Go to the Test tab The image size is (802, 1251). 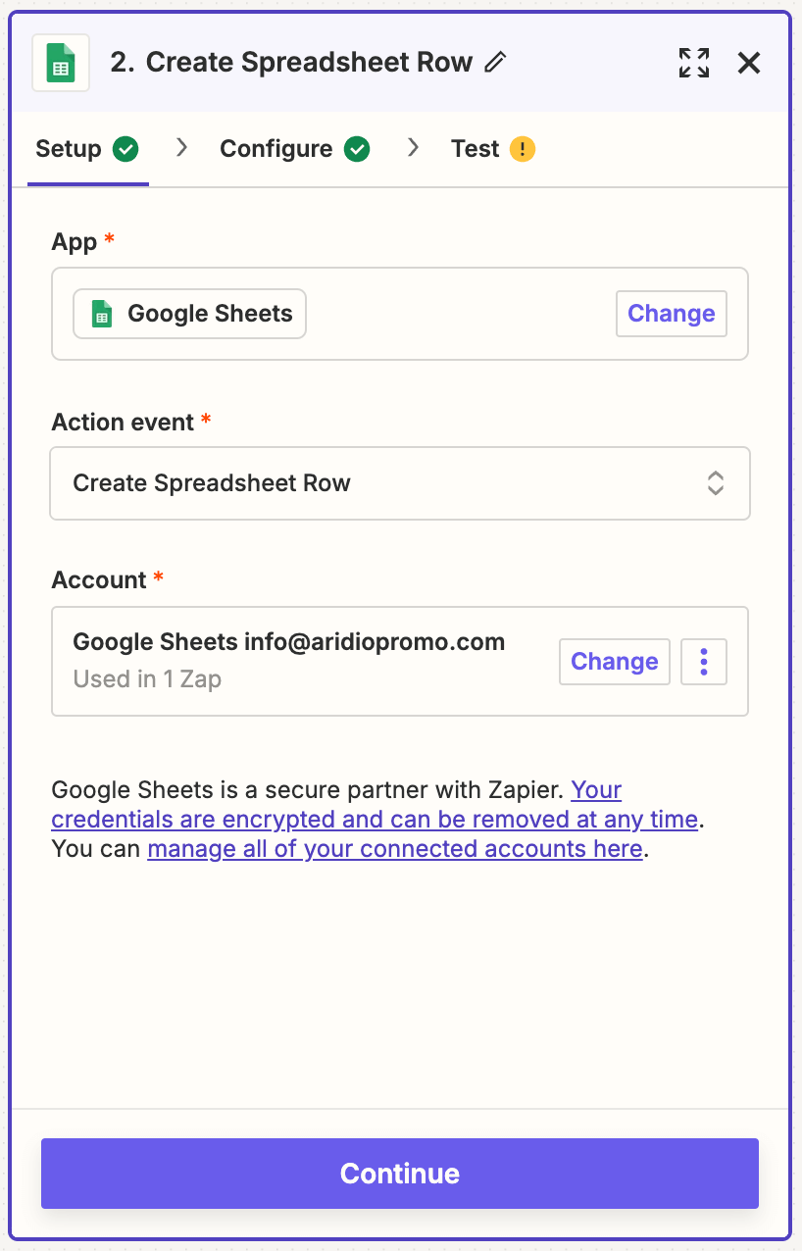point(476,149)
